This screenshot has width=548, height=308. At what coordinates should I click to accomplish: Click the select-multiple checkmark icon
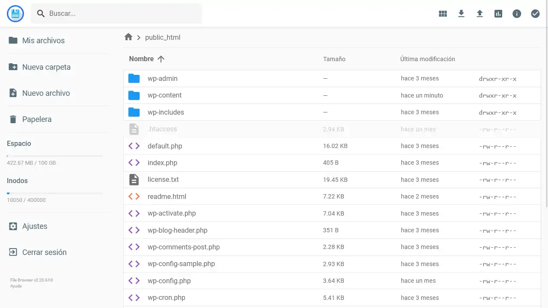(x=535, y=14)
